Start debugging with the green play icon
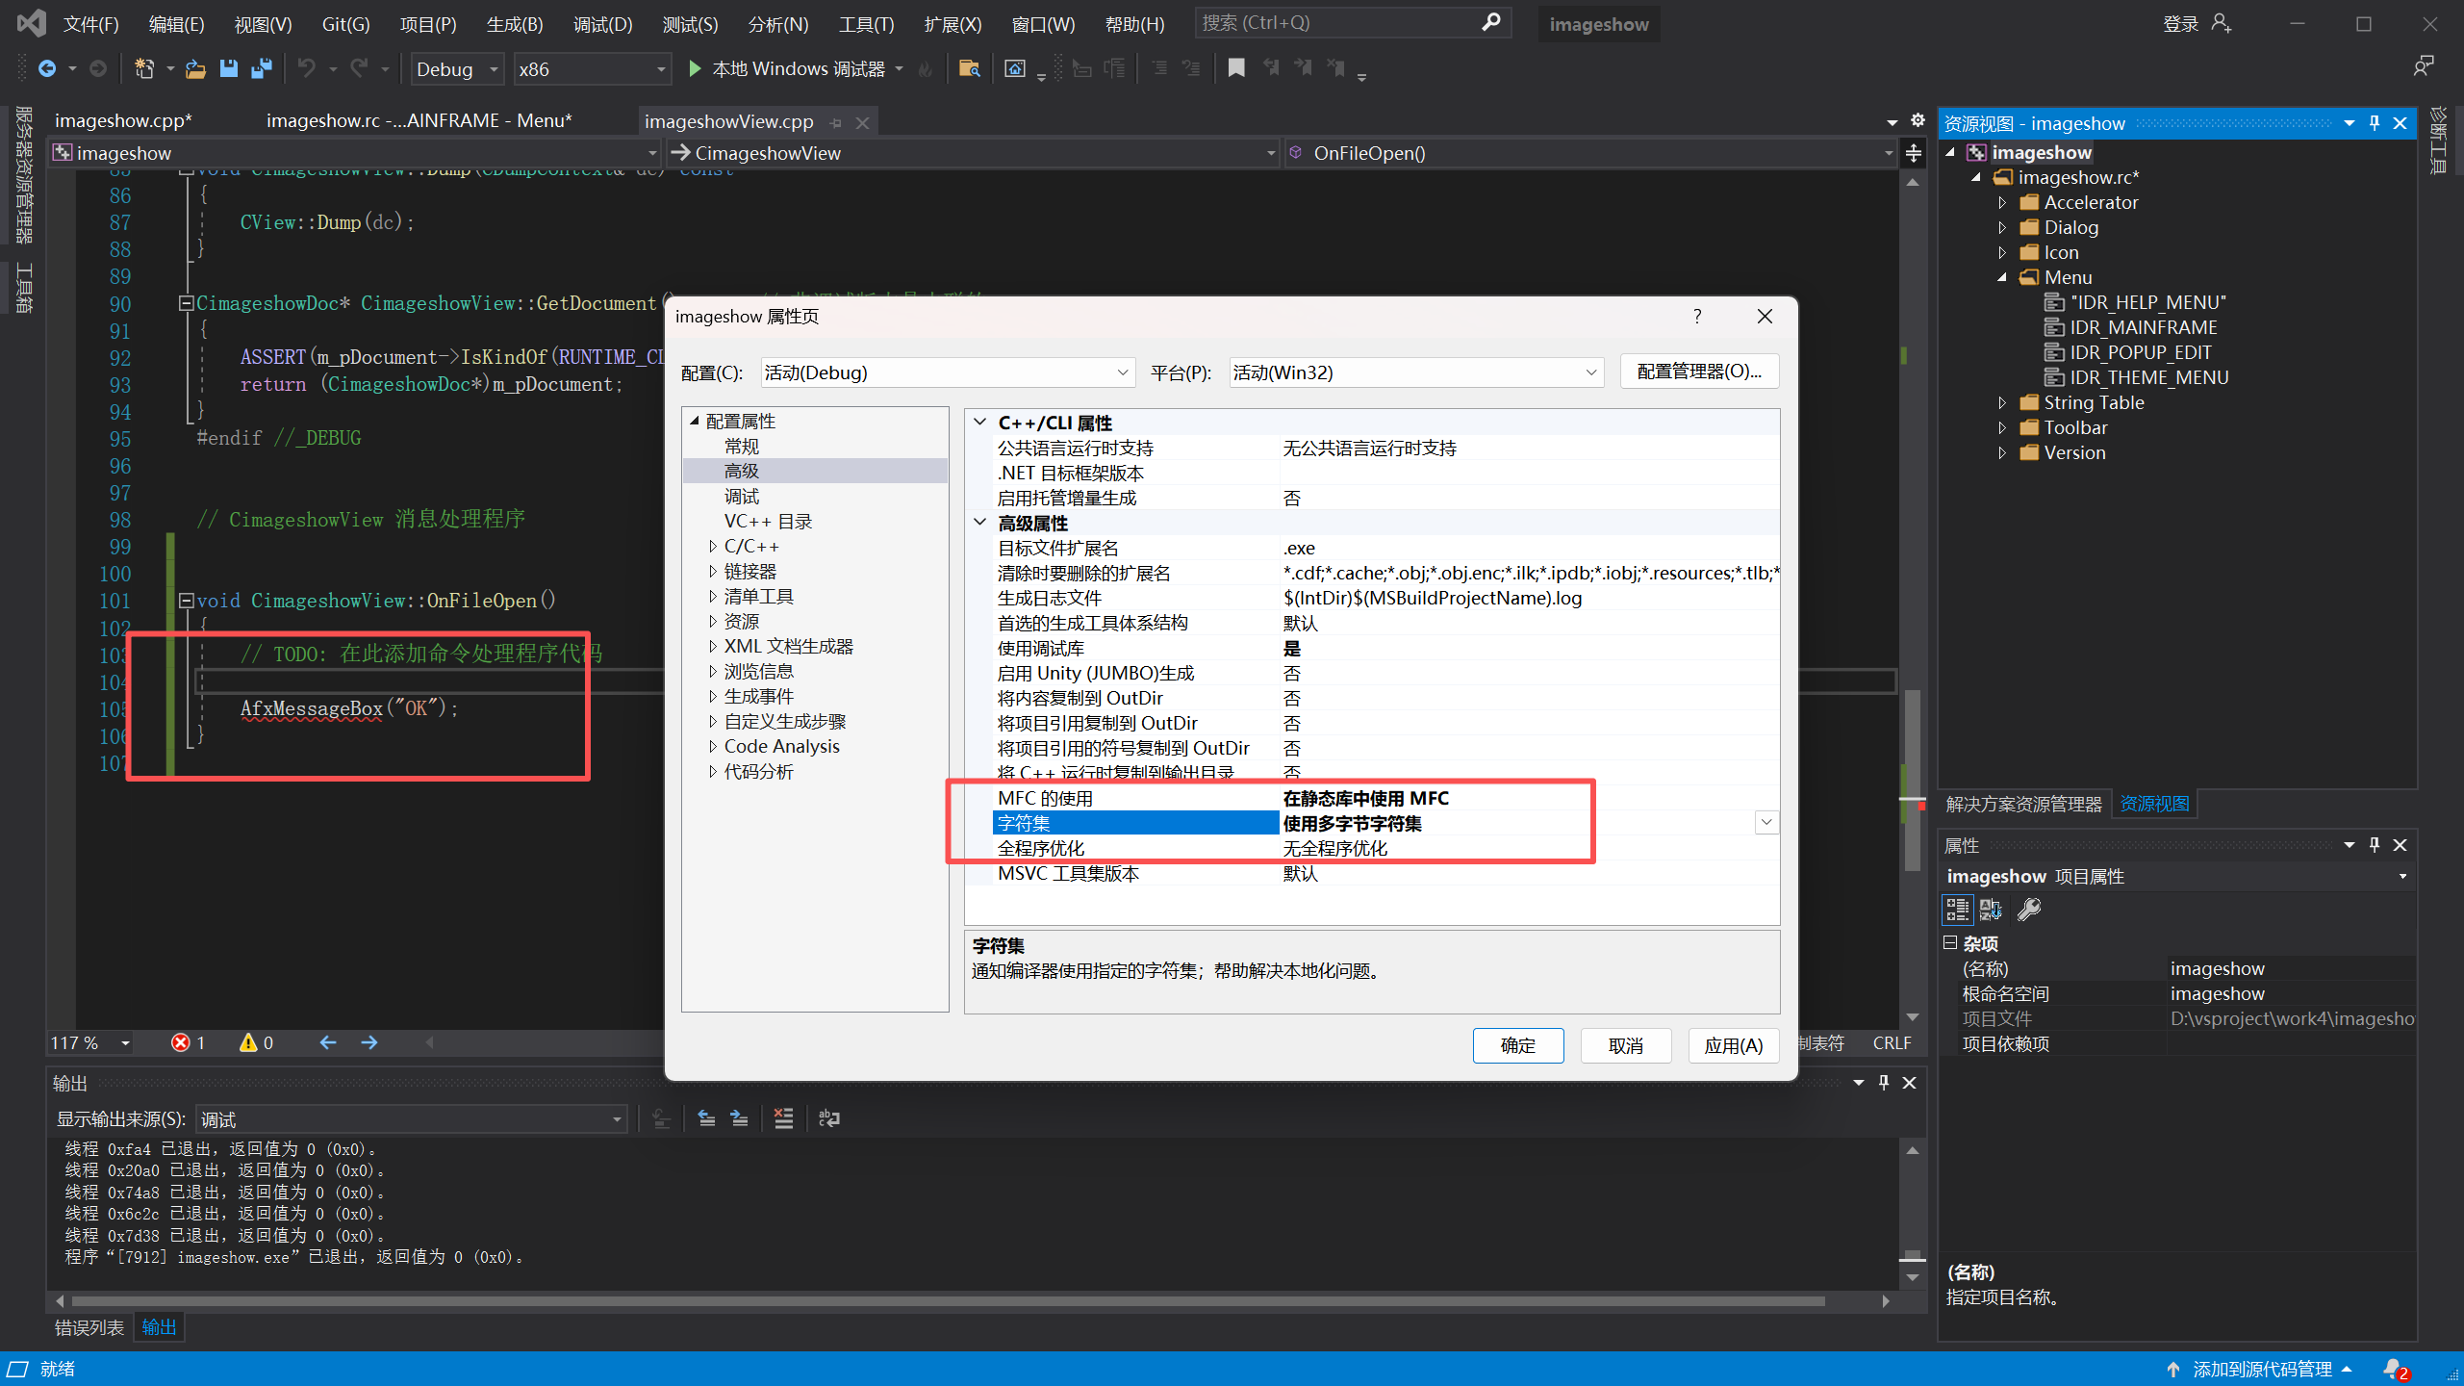This screenshot has width=2464, height=1386. [x=694, y=68]
